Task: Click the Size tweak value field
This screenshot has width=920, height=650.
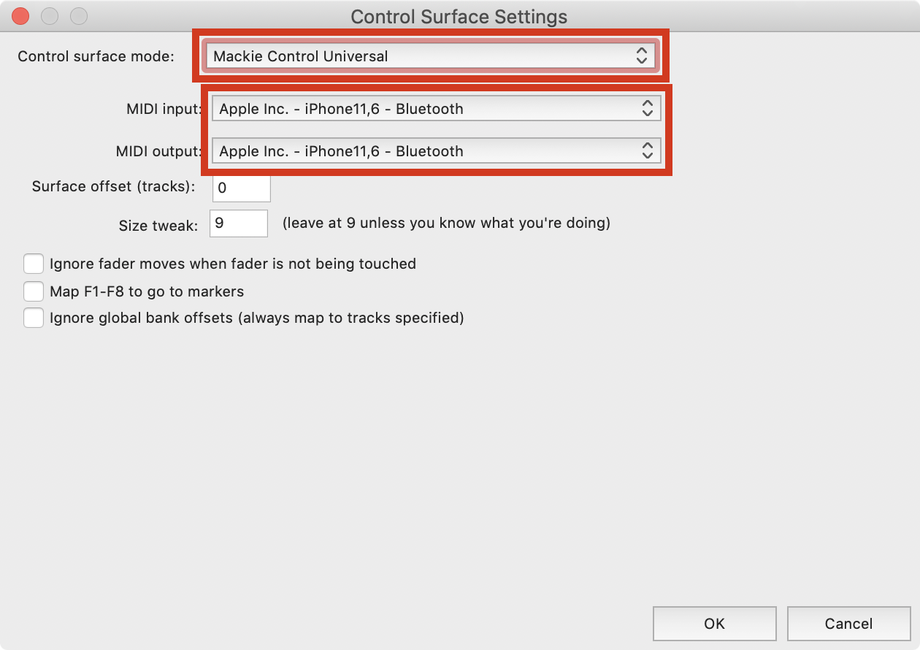Action: pyautogui.click(x=239, y=223)
